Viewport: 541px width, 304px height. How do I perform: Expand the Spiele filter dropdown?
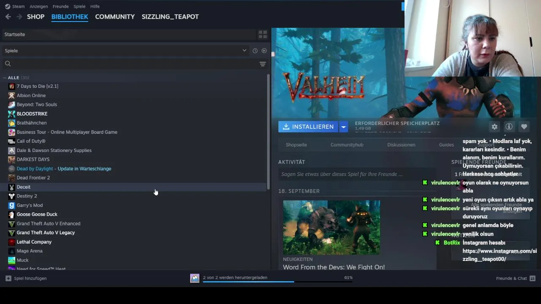[x=244, y=51]
